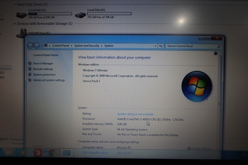Viewport: 248px width, 165px height.
Task: Select the DVD RW Drive icon
Action: [21, 33]
